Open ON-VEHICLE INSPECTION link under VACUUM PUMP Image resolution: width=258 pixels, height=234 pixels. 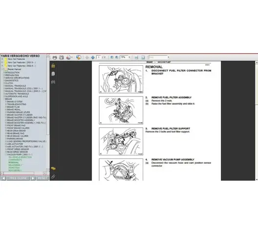point(20,157)
